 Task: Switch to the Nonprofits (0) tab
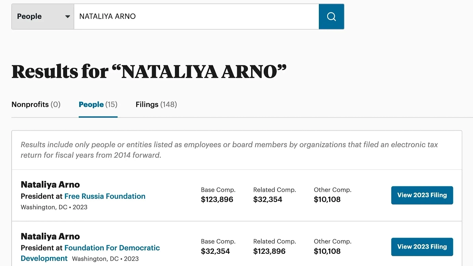click(x=36, y=104)
